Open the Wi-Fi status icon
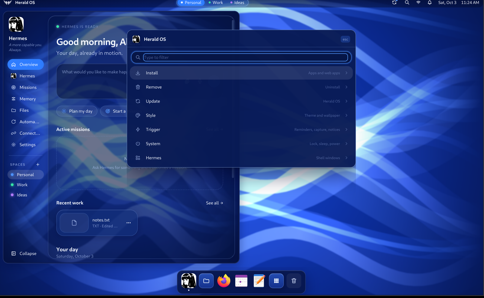Screen dimensions: 484x298 coord(418,2)
